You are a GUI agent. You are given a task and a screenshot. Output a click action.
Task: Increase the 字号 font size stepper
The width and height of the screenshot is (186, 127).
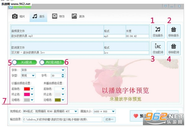point(63,75)
